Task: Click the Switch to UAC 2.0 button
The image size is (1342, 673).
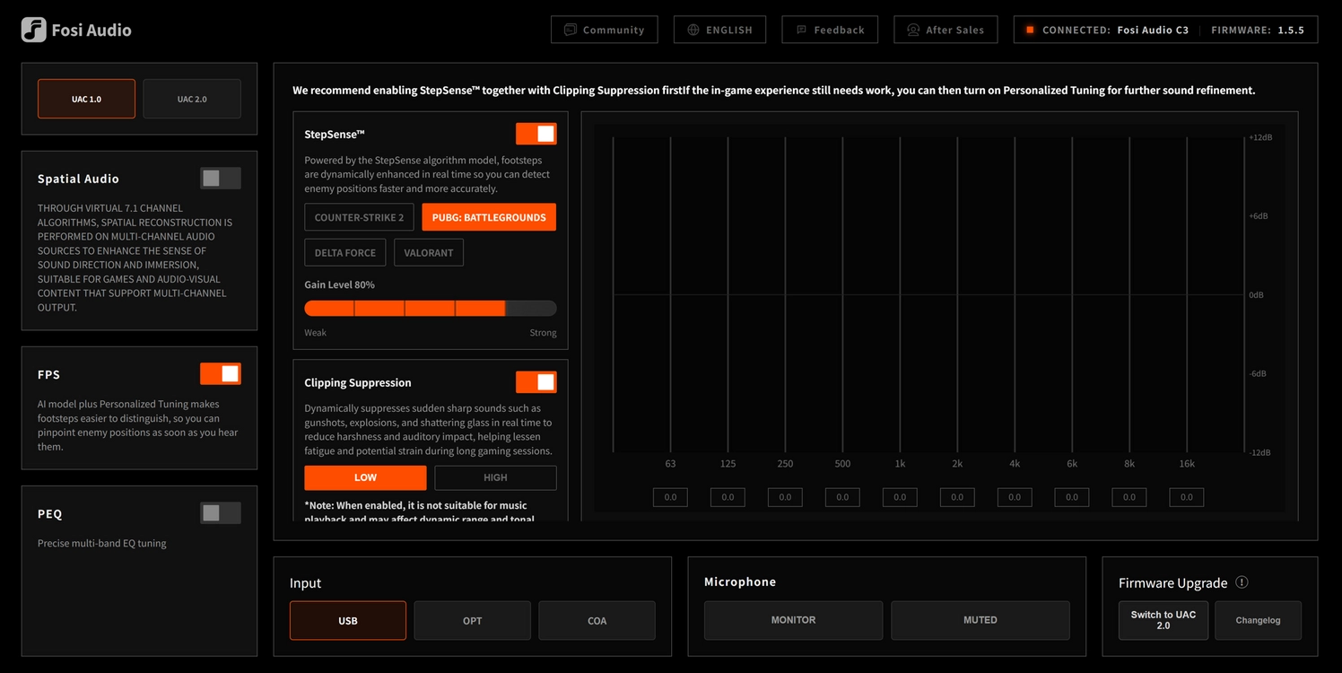Action: coord(1163,620)
